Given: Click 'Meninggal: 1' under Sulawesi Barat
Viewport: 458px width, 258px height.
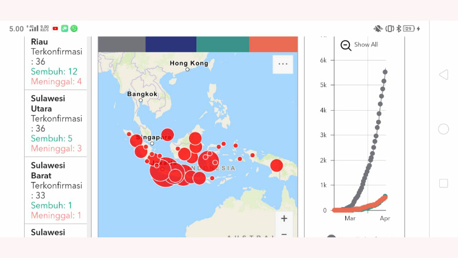Looking at the screenshot, I should pyautogui.click(x=56, y=216).
